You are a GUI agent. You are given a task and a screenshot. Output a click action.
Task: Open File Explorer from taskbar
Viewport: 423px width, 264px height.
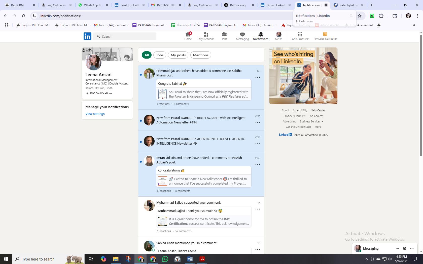coord(116,259)
